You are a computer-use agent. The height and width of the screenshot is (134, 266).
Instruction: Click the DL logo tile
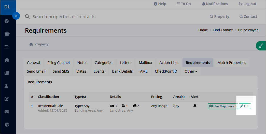(x=8, y=7)
